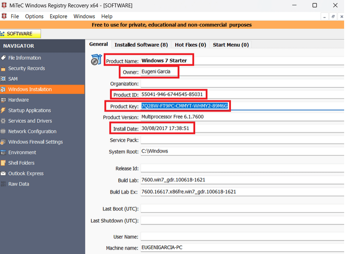Click the System Root field C:\Windows
The image size is (346, 254).
coord(242,151)
